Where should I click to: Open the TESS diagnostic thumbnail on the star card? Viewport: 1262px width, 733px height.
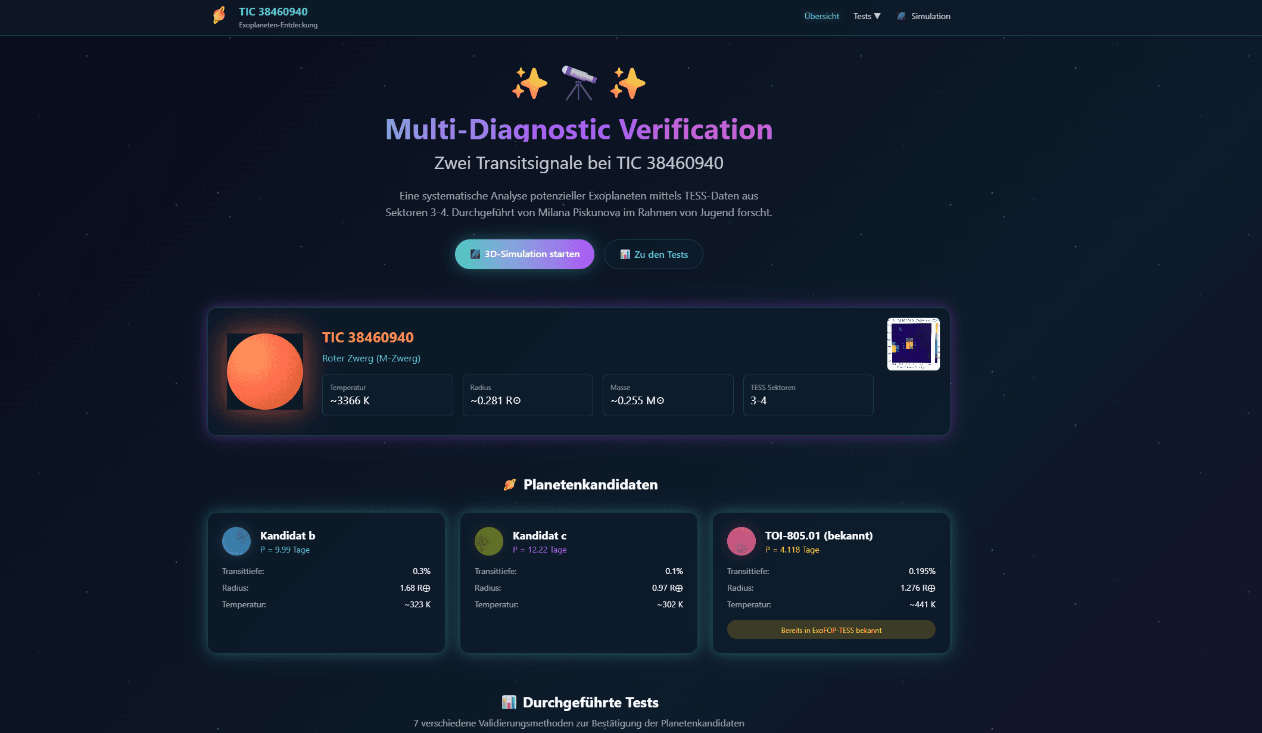[x=913, y=344]
